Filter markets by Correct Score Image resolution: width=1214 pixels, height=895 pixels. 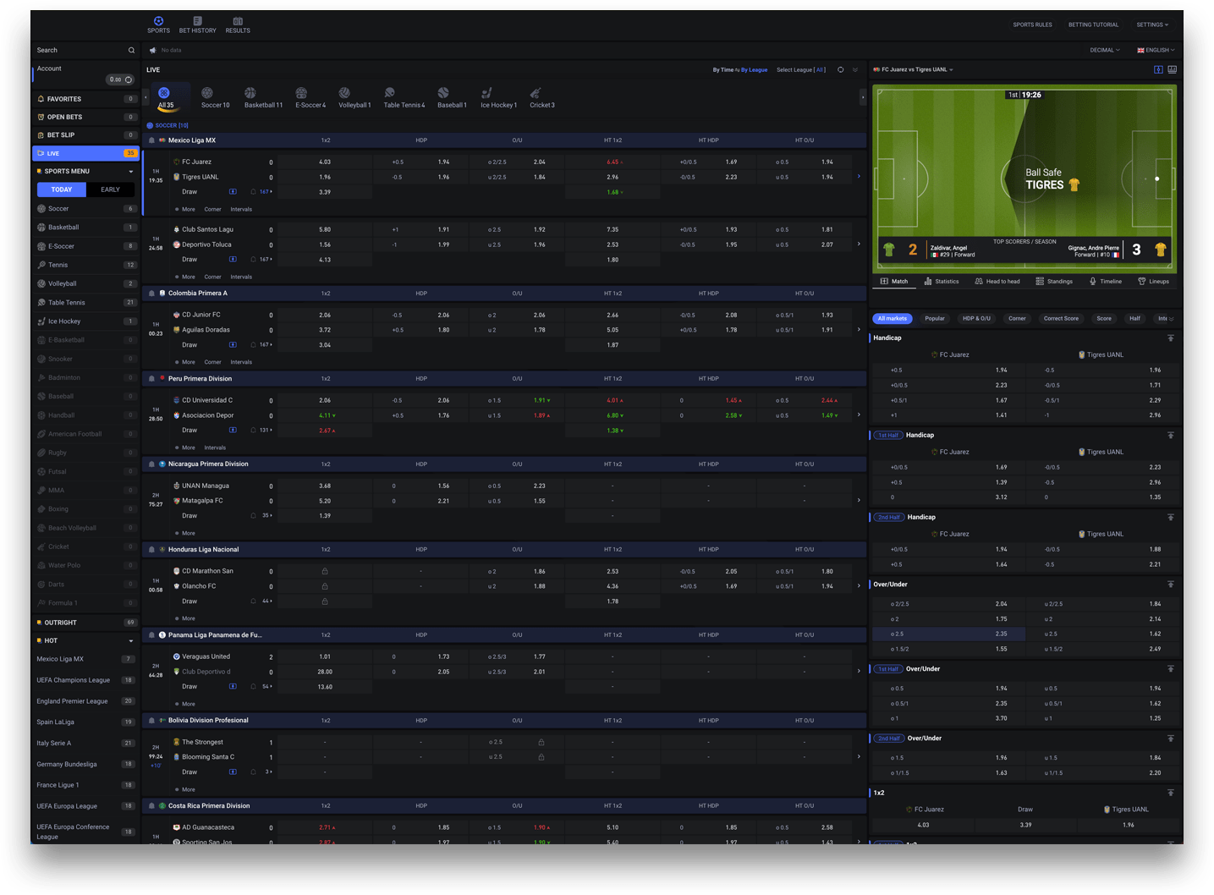1061,319
